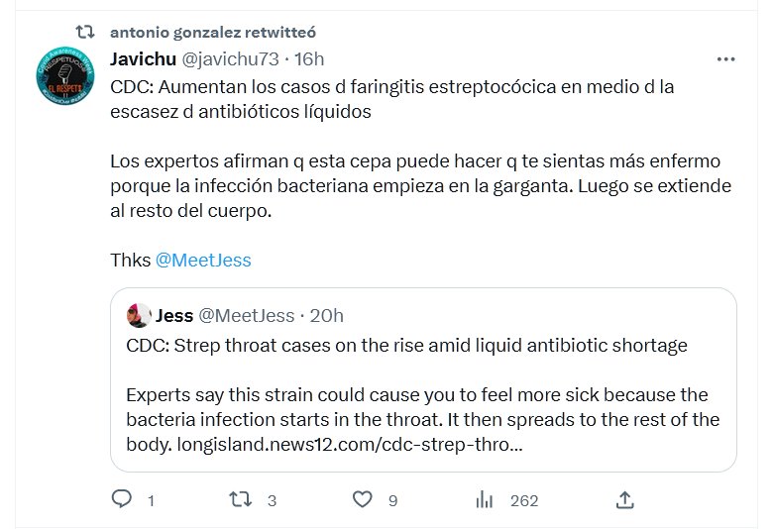Like the tweet with the heart icon
This screenshot has width=773, height=529.
click(x=364, y=500)
